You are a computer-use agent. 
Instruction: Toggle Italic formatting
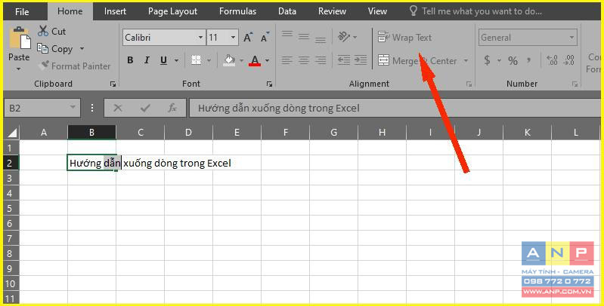pos(147,60)
